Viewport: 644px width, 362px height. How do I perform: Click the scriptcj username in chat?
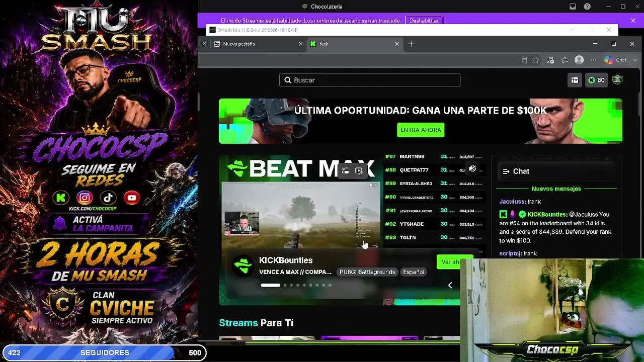click(510, 253)
